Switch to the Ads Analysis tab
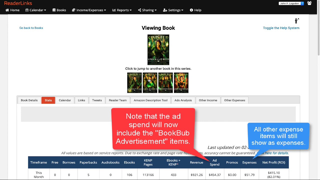Screen dimensions: 320x180 coord(183,100)
